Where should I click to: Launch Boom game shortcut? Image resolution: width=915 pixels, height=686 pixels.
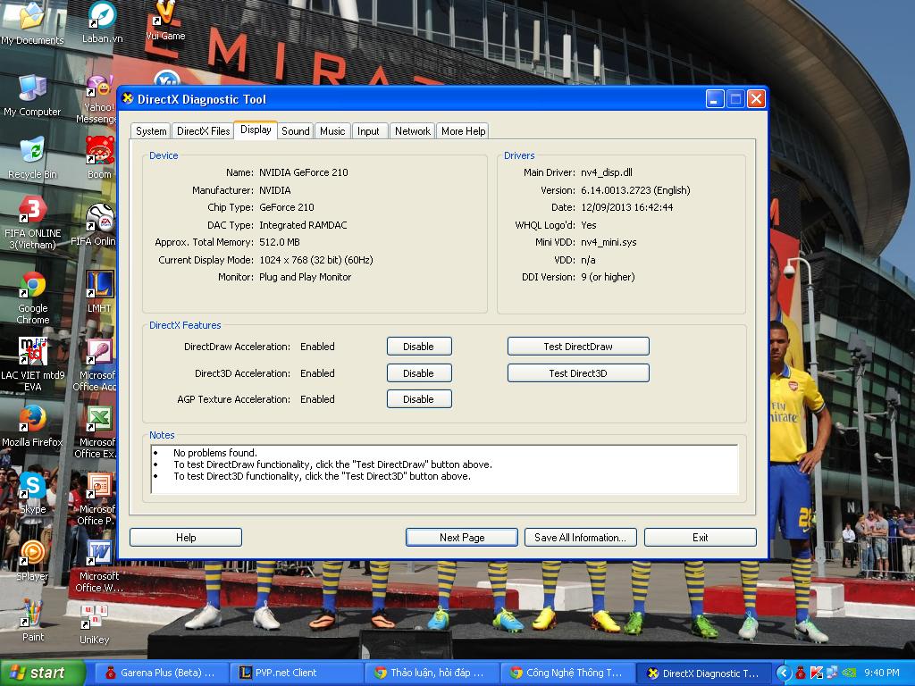pos(100,157)
